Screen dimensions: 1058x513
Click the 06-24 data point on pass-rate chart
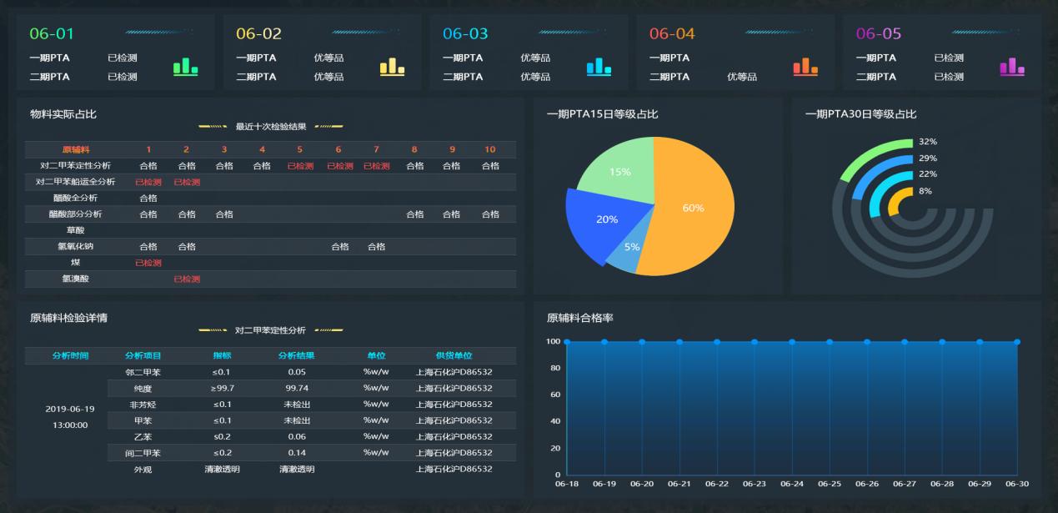(x=792, y=342)
